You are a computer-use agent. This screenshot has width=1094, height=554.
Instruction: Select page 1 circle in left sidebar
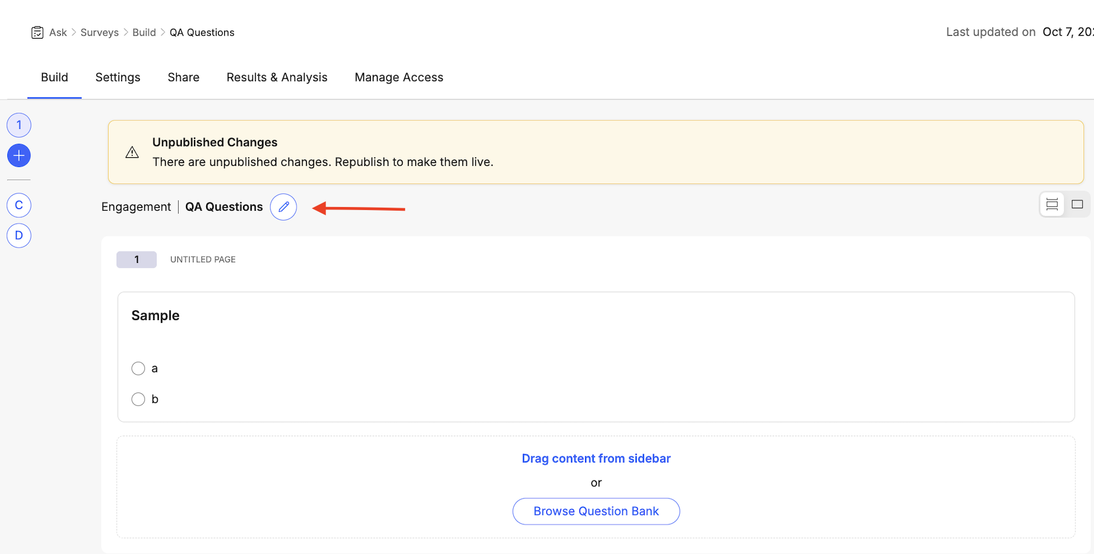click(19, 125)
